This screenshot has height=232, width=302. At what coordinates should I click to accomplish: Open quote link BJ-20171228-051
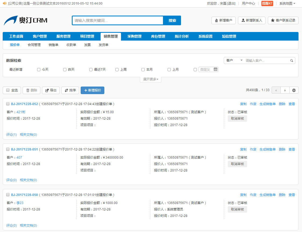(24, 149)
